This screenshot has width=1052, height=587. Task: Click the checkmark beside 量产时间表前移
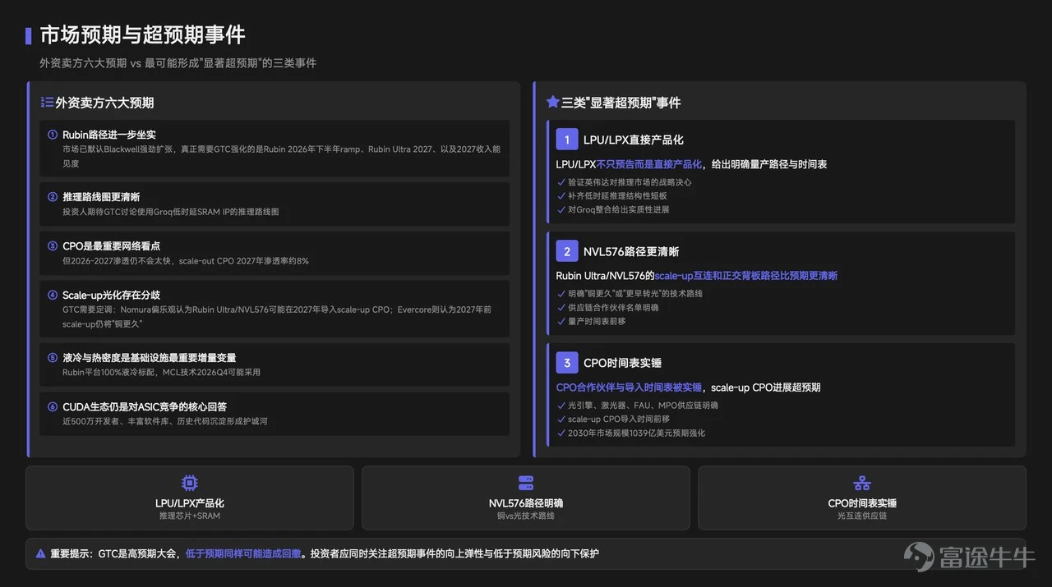click(x=561, y=322)
